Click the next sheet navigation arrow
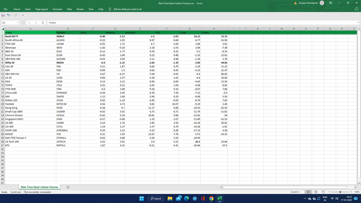 [11, 187]
